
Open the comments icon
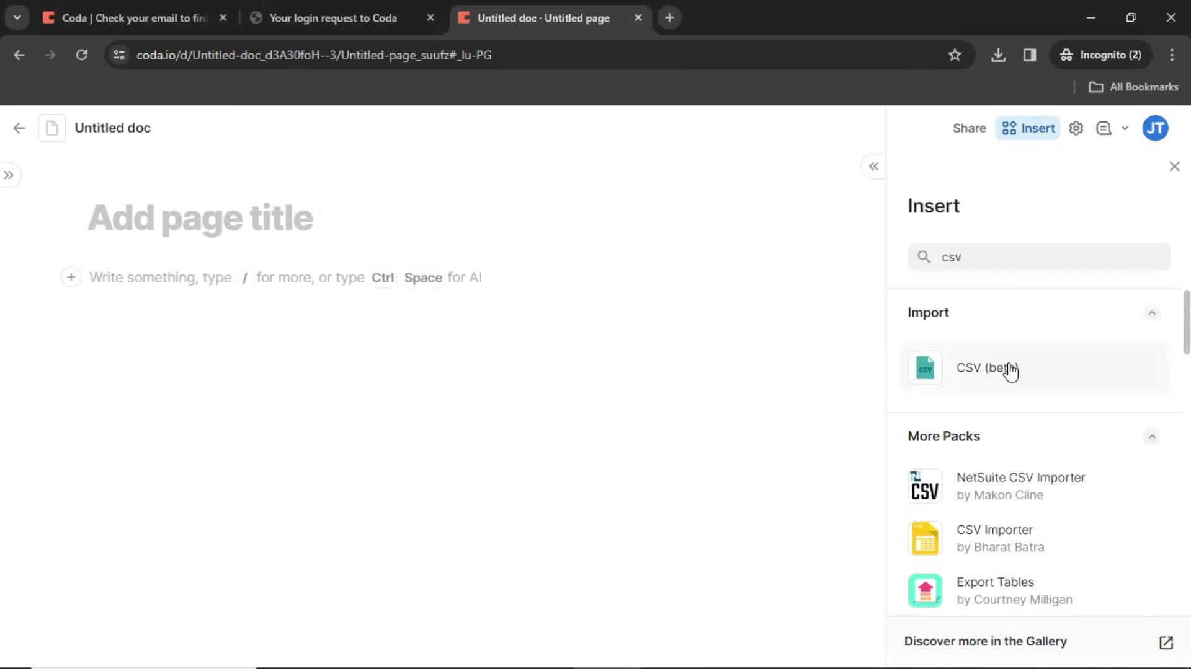pyautogui.click(x=1104, y=128)
